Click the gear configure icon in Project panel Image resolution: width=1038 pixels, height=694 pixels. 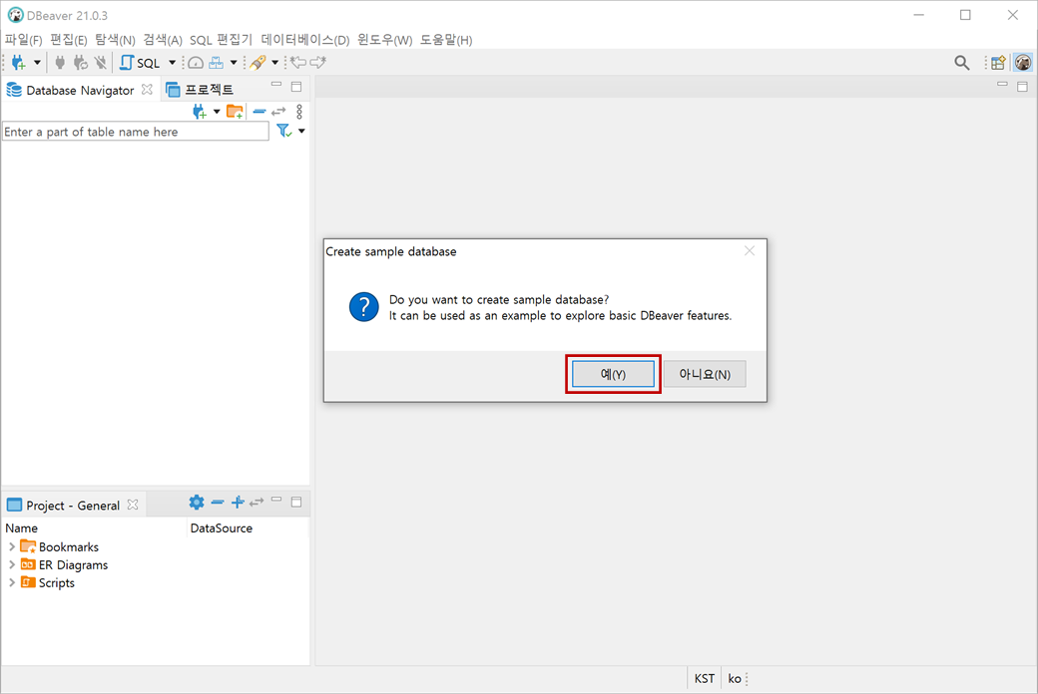click(x=197, y=503)
